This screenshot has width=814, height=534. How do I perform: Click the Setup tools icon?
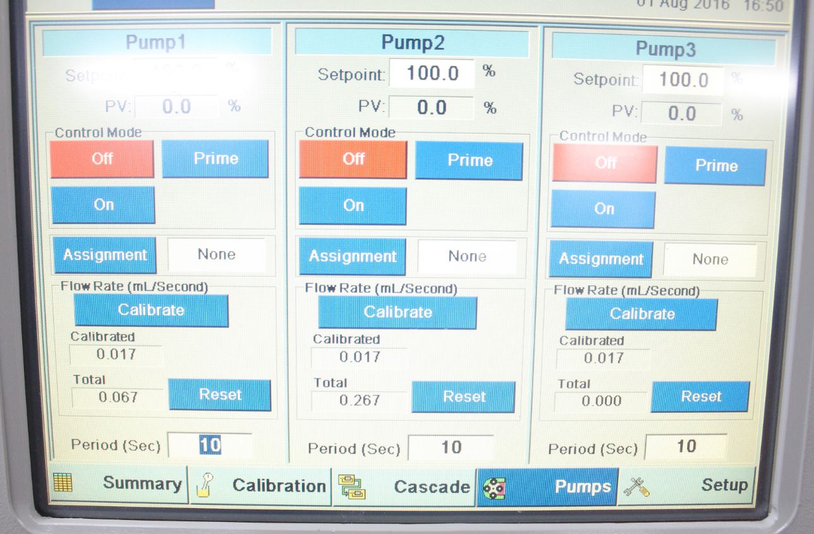tap(636, 485)
